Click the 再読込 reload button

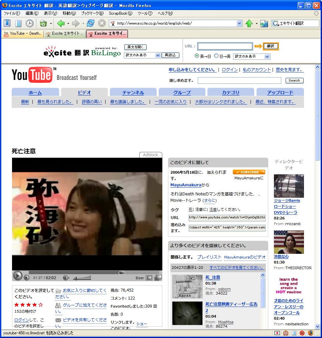tap(170, 55)
